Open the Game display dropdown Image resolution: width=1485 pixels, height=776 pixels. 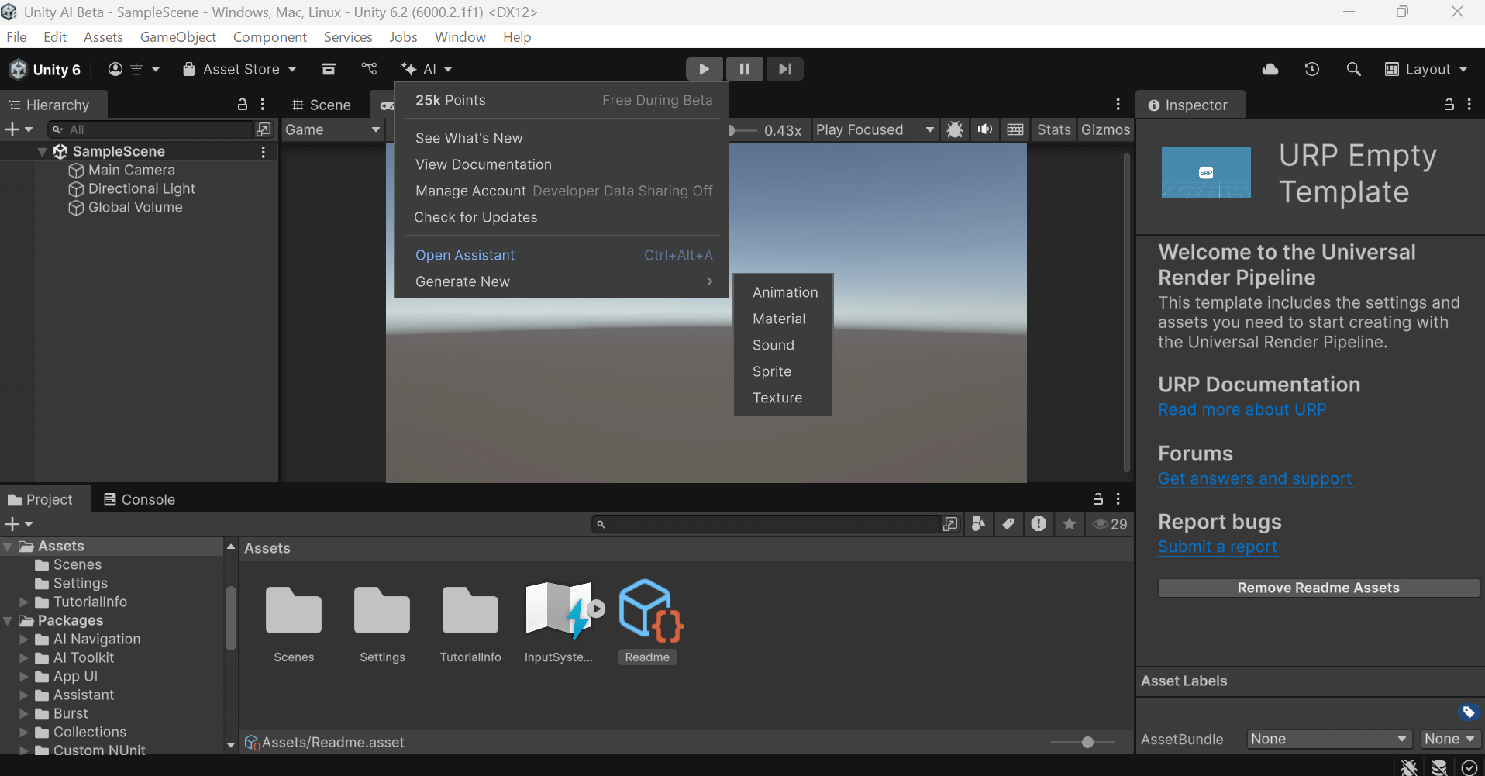click(x=332, y=129)
